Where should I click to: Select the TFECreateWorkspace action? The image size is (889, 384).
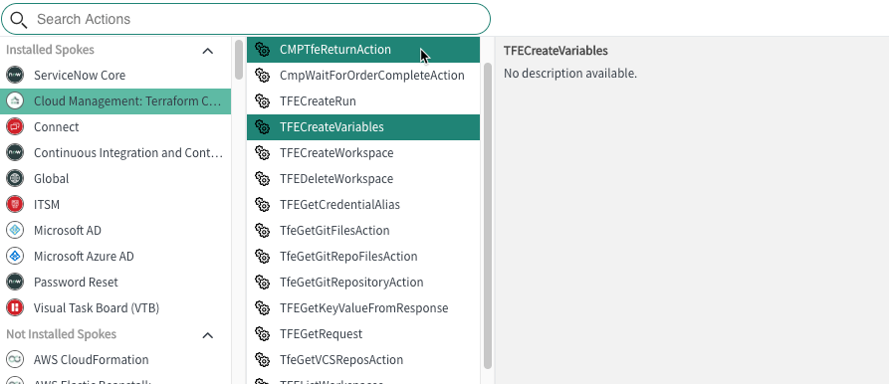[x=362, y=153]
